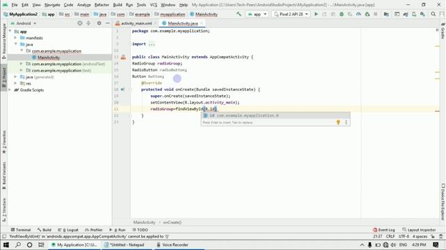
Task: Open the Terminal tool window
Action: (20, 230)
